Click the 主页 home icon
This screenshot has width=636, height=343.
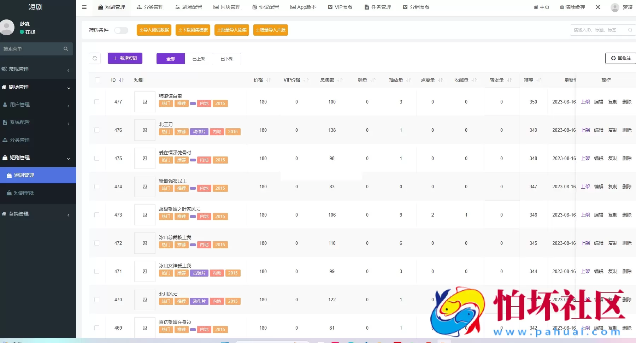tap(536, 7)
